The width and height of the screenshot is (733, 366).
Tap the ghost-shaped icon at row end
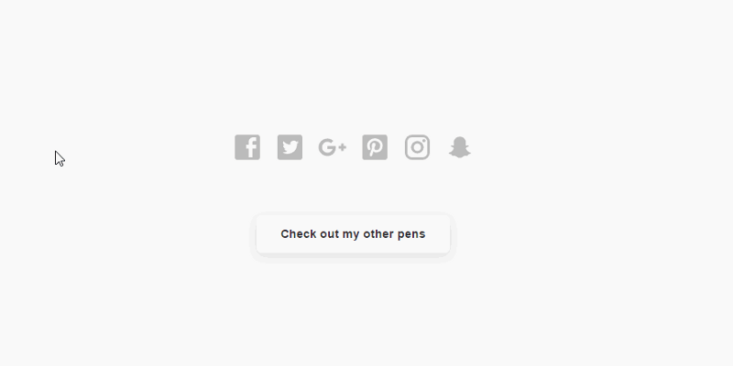tap(460, 147)
